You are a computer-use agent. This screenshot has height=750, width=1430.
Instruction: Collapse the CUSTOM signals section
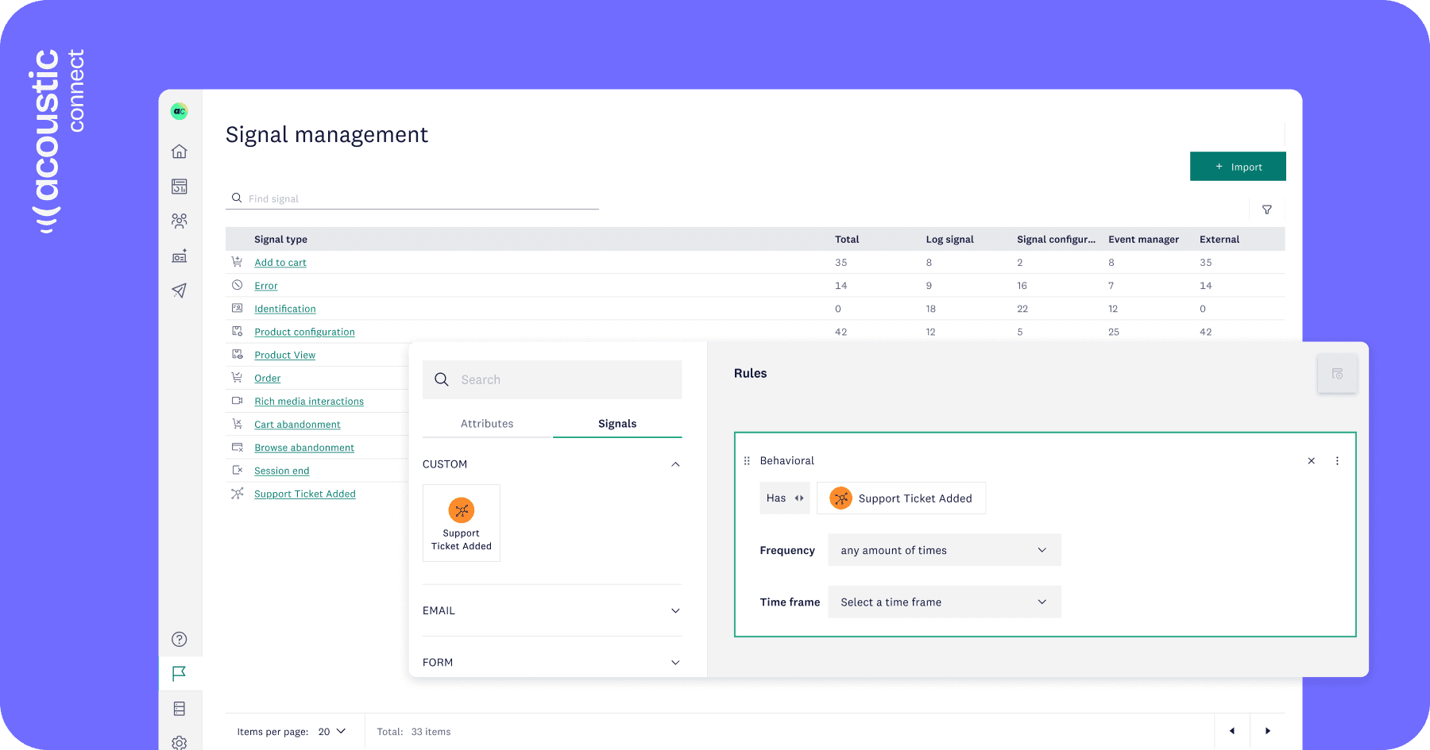click(675, 464)
